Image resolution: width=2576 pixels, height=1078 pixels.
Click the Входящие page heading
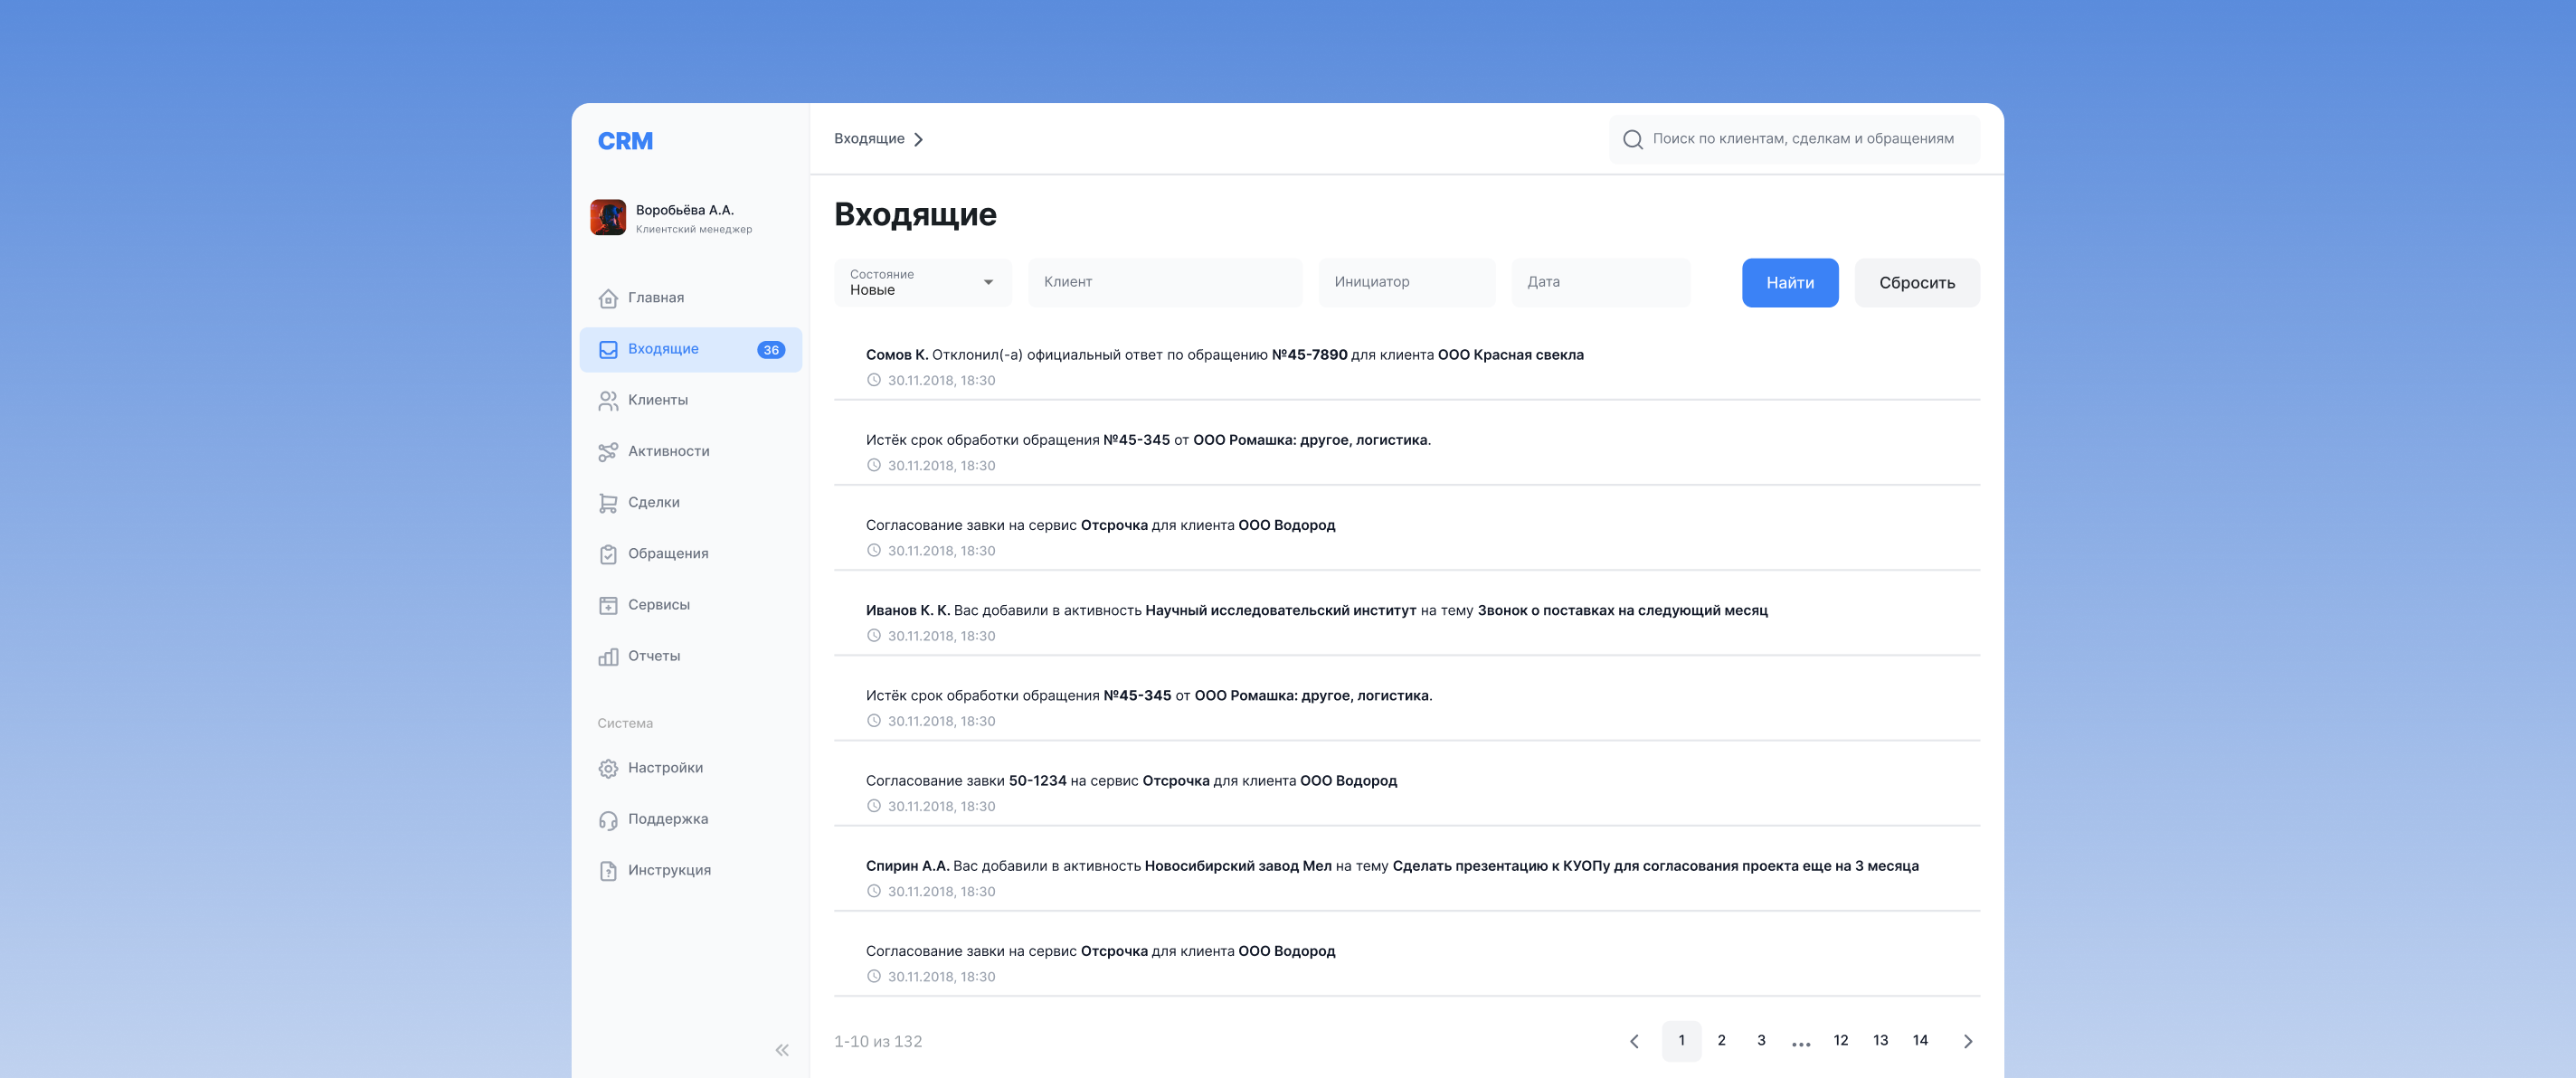point(915,214)
